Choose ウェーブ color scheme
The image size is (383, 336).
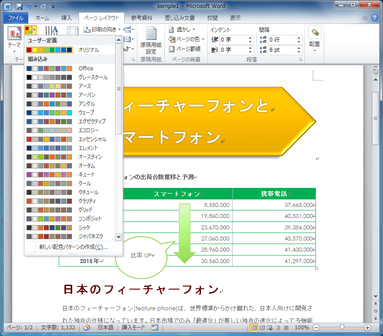tap(70, 112)
